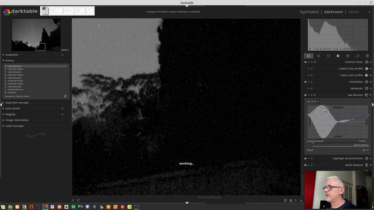
Task: Open blend mode 'off' dropdown
Action: (365, 150)
